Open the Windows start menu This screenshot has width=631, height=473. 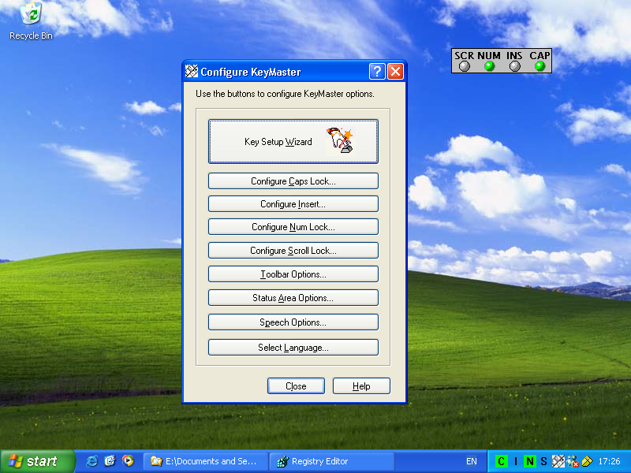coord(37,461)
